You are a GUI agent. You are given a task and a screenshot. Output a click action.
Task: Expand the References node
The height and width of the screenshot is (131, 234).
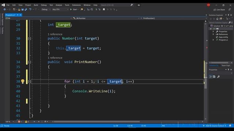click(x=213, y=34)
